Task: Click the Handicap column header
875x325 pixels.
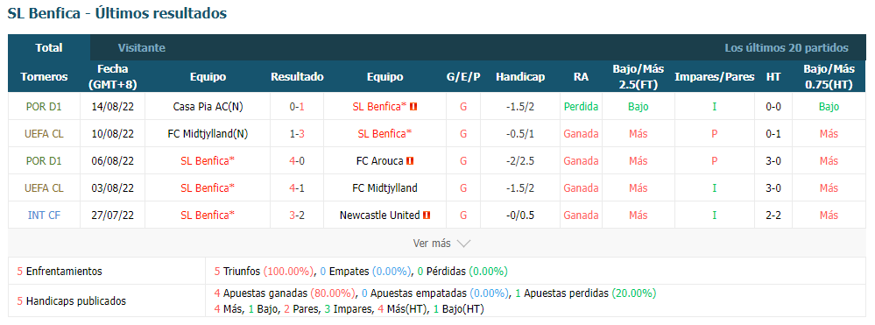Action: (520, 77)
